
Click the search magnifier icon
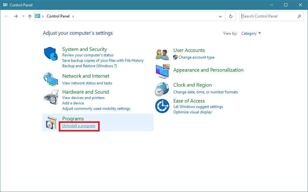[299, 16]
